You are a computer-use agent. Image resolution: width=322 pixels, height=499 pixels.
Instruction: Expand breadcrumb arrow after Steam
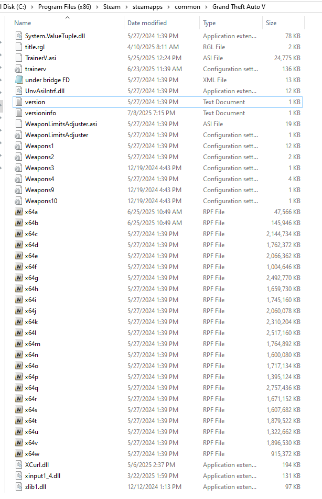coord(126,7)
